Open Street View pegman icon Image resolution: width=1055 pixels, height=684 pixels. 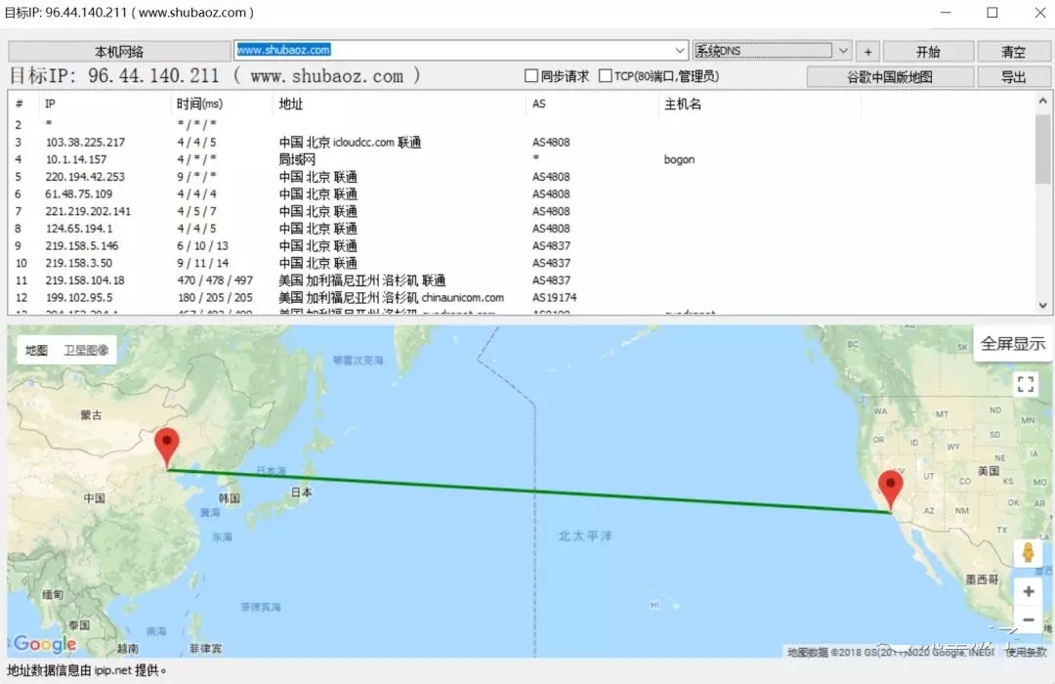click(x=1028, y=554)
